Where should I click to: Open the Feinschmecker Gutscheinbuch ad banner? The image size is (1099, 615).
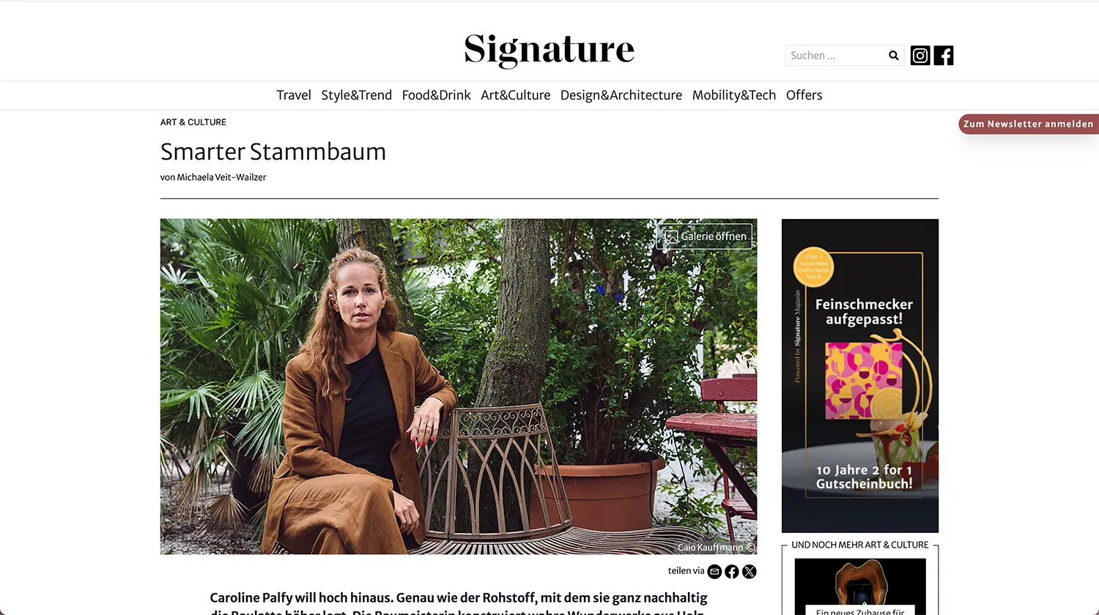[x=860, y=376]
